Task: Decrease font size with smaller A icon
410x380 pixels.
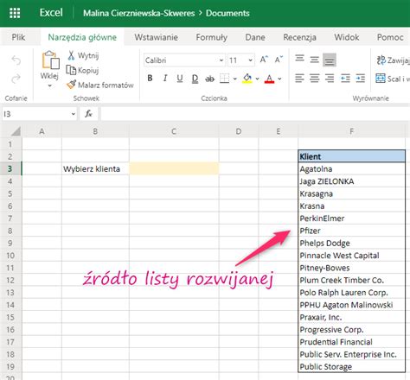Action: [279, 60]
